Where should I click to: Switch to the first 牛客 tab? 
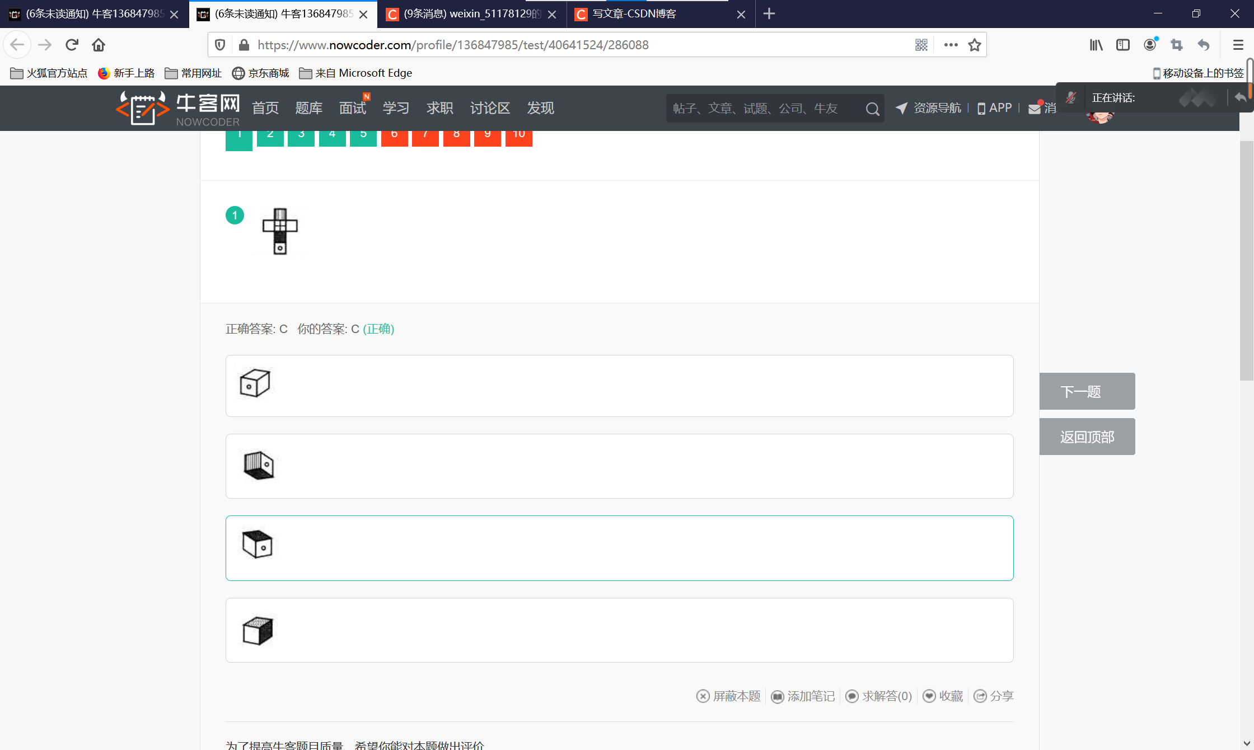click(94, 14)
